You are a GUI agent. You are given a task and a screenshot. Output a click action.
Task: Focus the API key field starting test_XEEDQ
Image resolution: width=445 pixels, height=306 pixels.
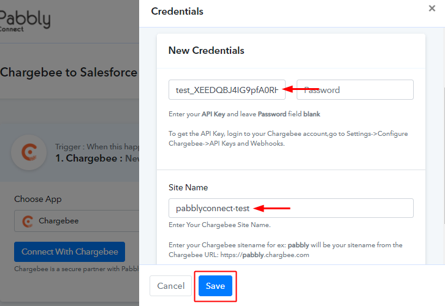pyautogui.click(x=227, y=90)
